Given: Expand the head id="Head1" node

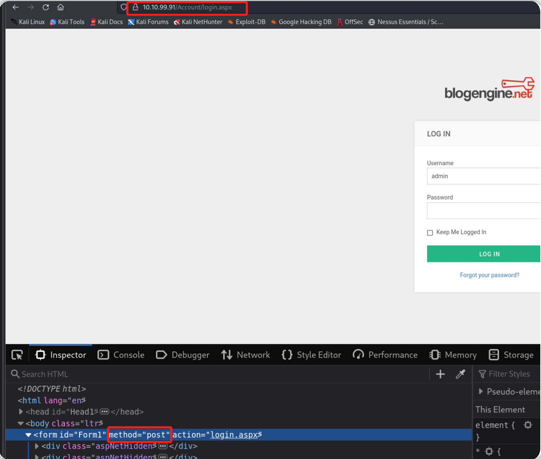Looking at the screenshot, I should (x=21, y=412).
